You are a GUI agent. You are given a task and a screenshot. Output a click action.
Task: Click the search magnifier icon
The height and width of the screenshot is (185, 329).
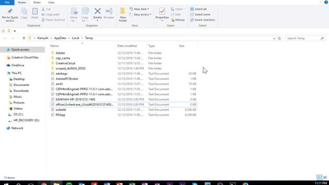[322, 39]
